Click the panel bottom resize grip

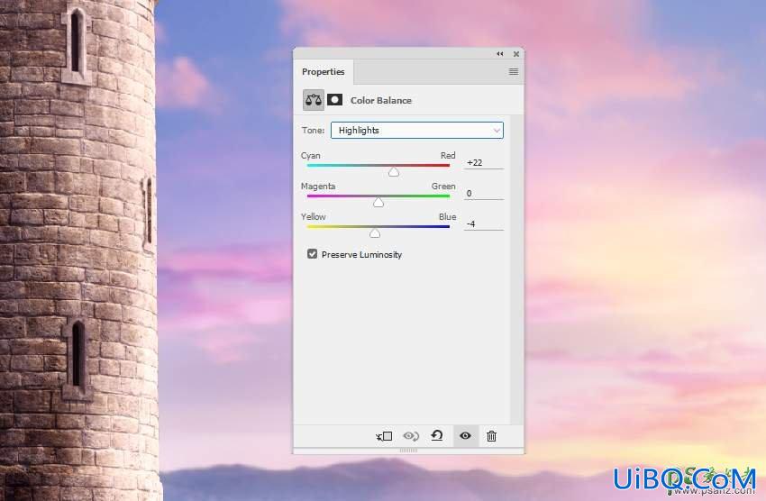point(409,451)
